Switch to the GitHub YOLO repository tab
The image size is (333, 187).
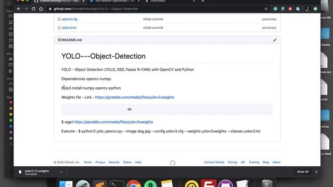[59, 1]
